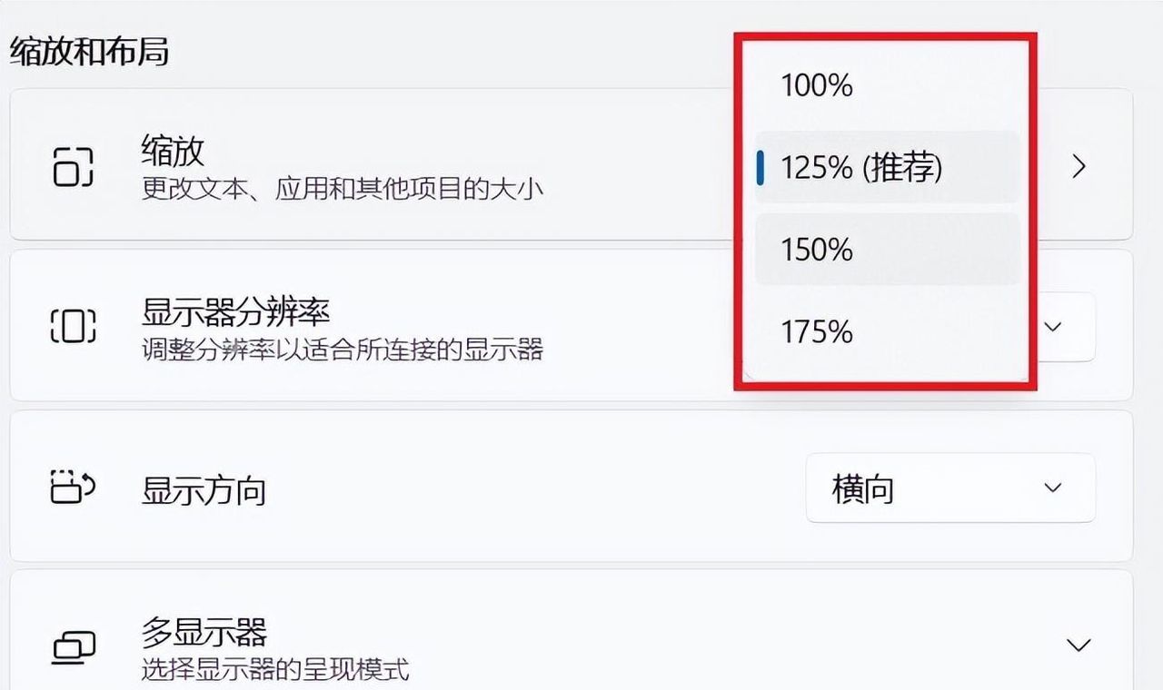Image resolution: width=1163 pixels, height=690 pixels.
Task: Click the 显示器分辨率 label
Action: tap(235, 313)
